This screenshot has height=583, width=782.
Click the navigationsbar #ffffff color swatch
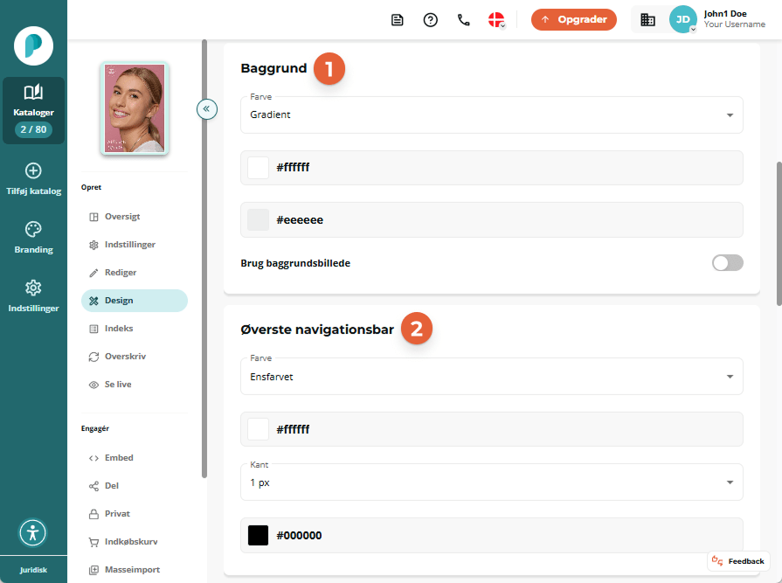tap(259, 429)
